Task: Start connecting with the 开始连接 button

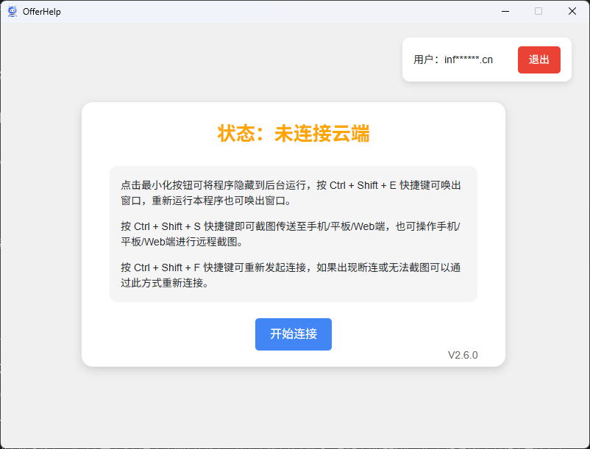Action: pos(293,334)
